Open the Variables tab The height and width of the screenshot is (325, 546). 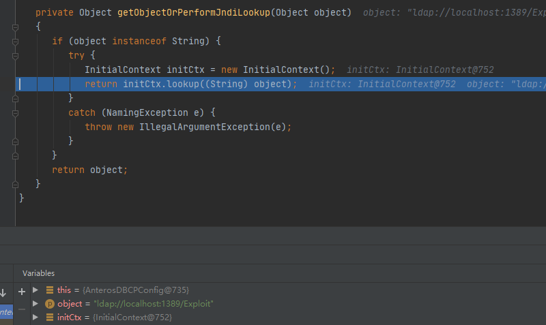pyautogui.click(x=38, y=273)
